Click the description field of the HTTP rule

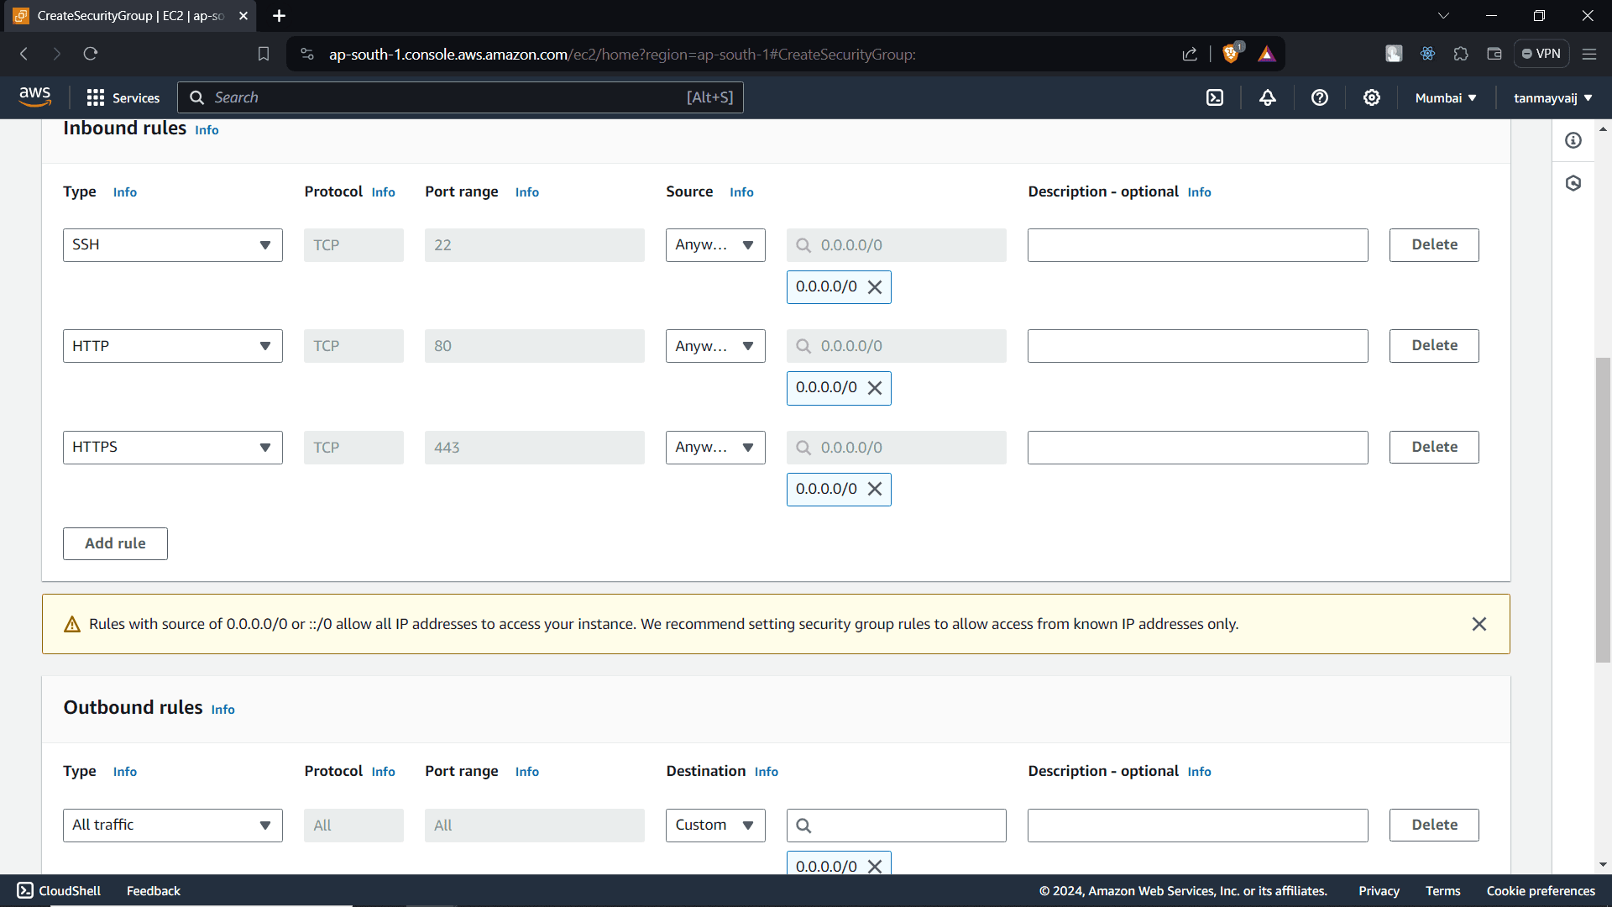[x=1197, y=345]
